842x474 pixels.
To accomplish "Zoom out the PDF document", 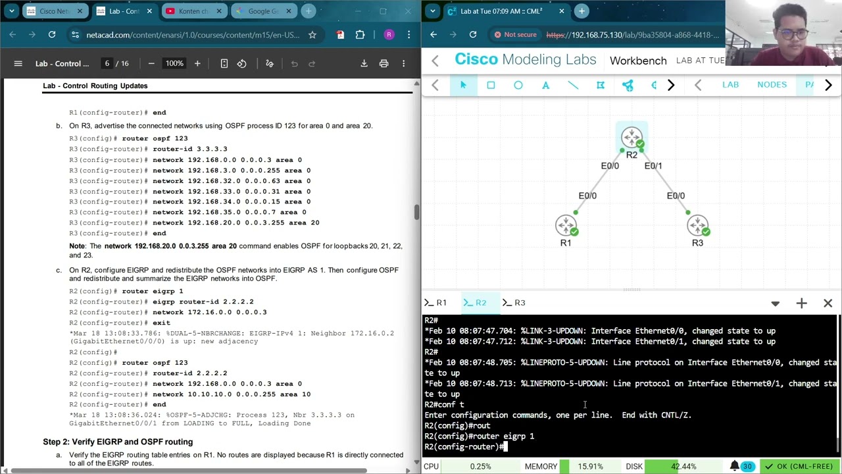I will tap(151, 63).
